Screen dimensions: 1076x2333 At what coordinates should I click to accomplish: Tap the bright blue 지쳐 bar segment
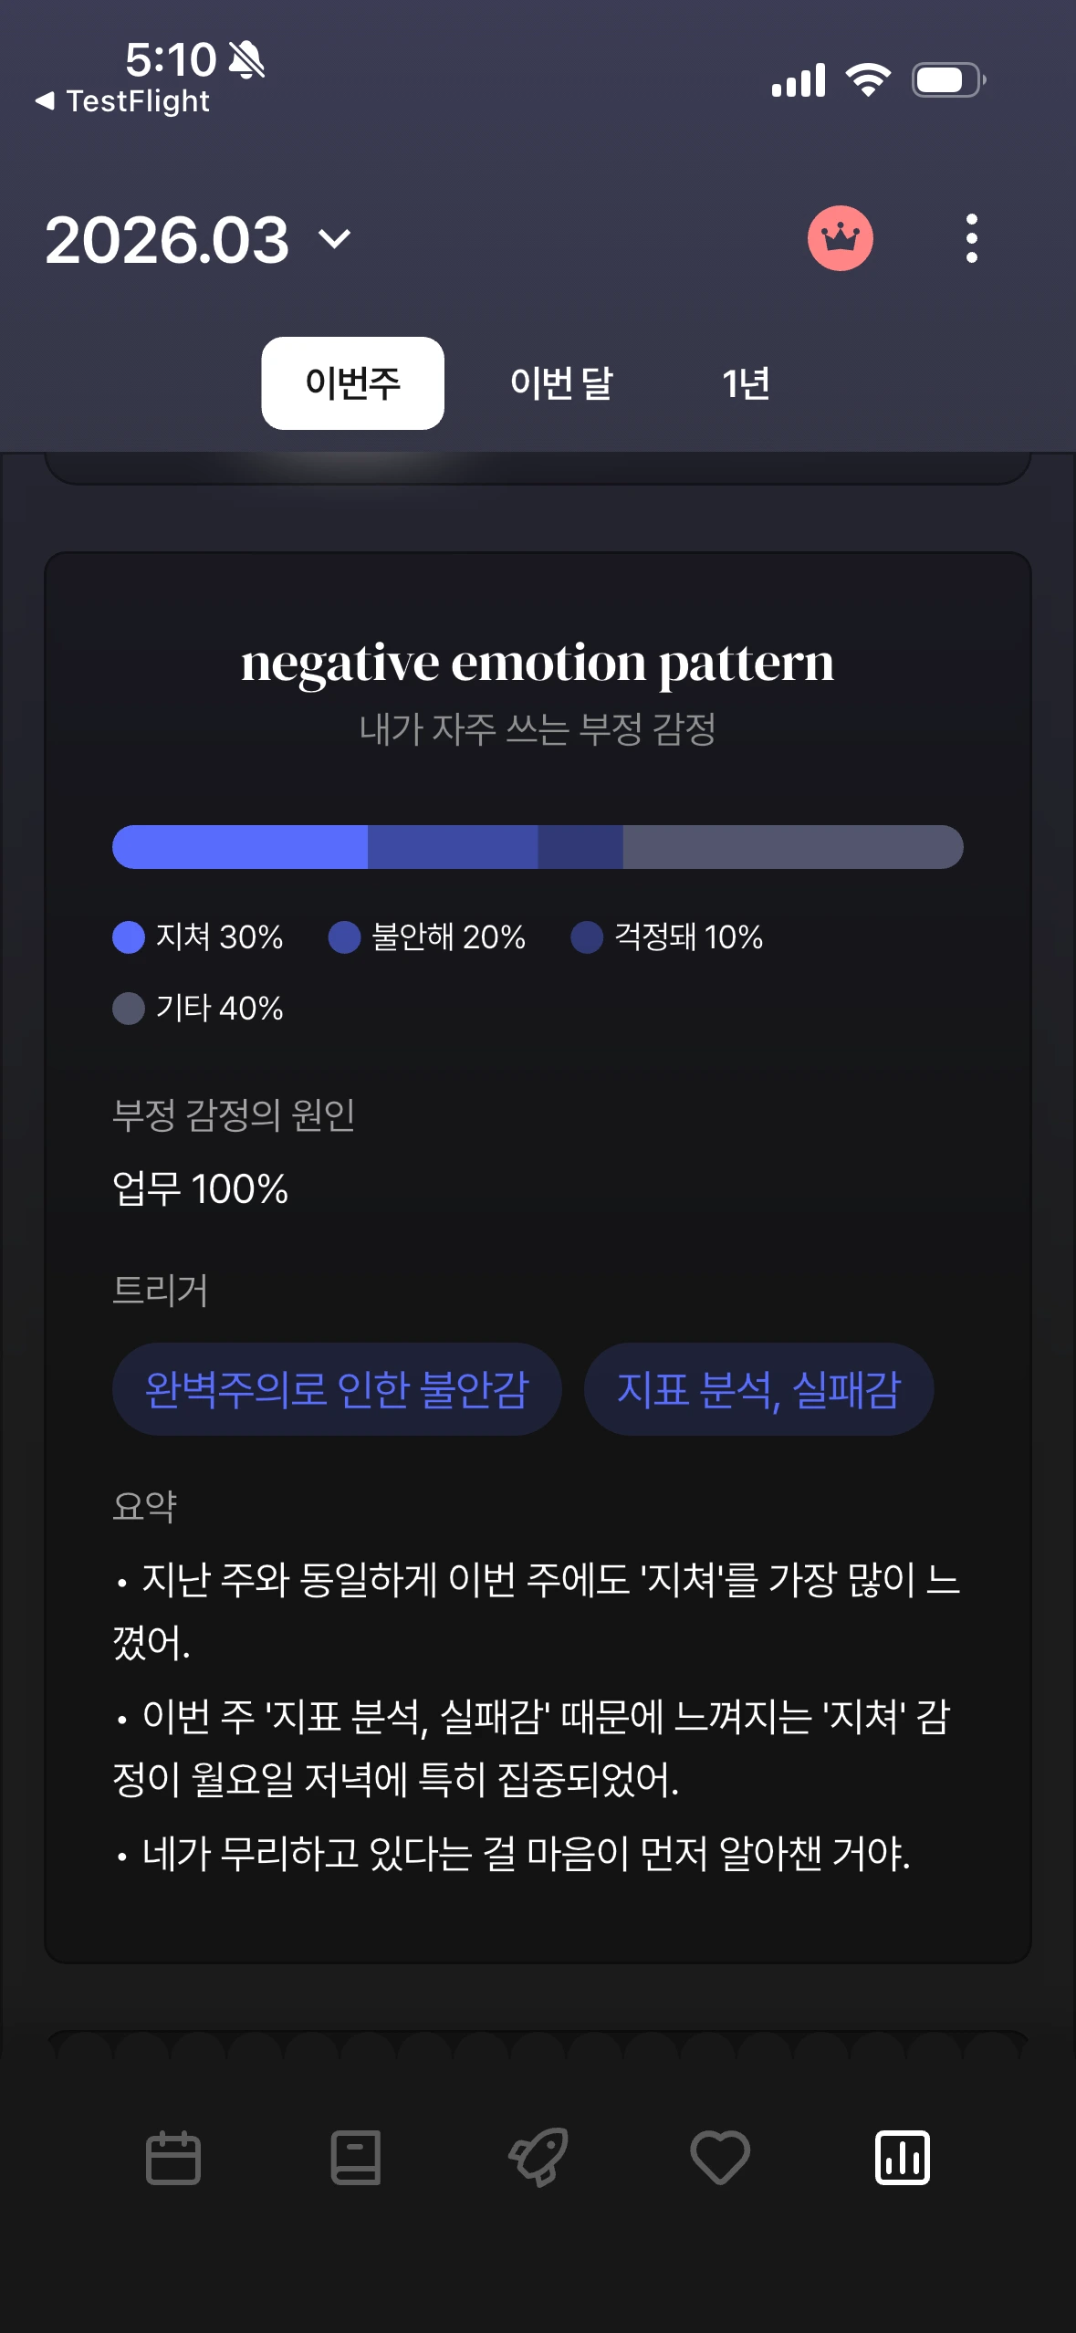click(240, 847)
